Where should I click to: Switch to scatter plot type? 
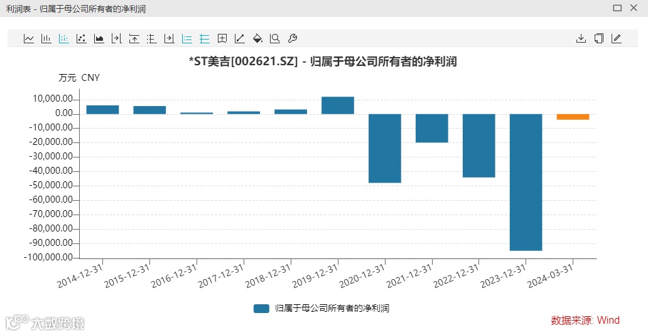[82, 39]
